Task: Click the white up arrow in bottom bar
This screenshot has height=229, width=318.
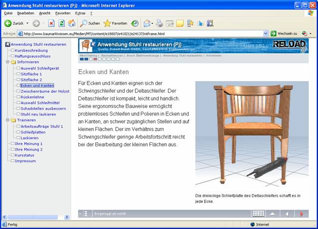Action: point(273,214)
